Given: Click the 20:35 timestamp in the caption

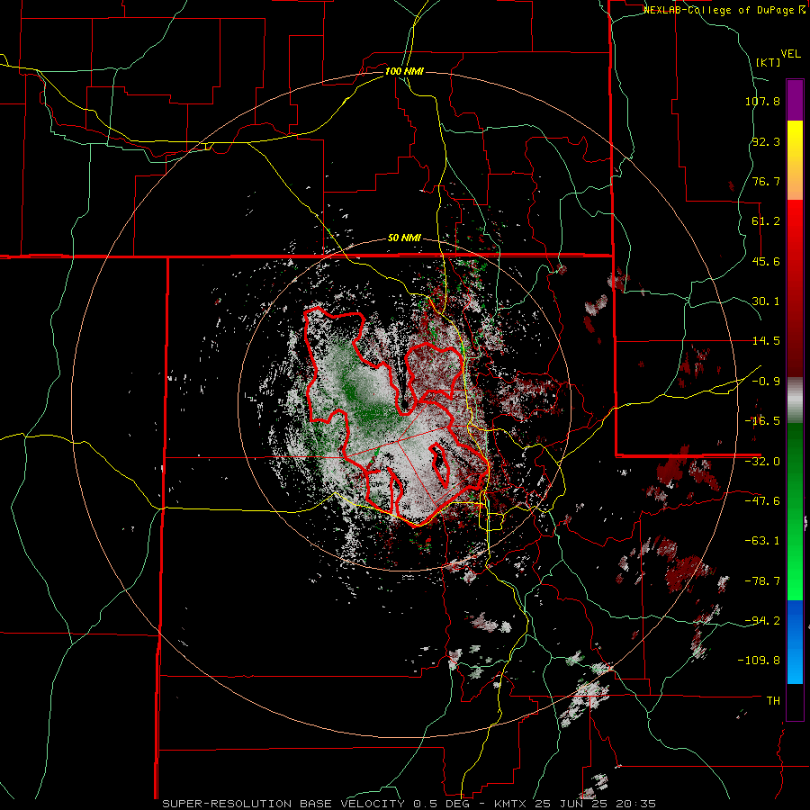Looking at the screenshot, I should (x=636, y=804).
